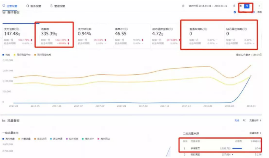The image size is (269, 158).
Task: Click the info icon beside 统计时间
Action: pos(183,6)
